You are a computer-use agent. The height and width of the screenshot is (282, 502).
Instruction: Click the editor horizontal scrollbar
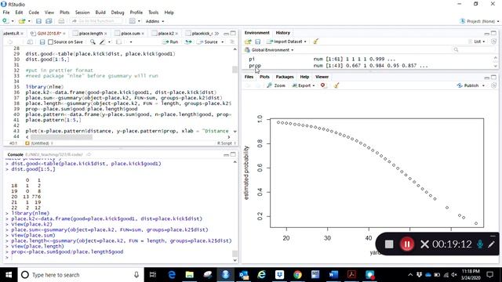pyautogui.click(x=61, y=137)
